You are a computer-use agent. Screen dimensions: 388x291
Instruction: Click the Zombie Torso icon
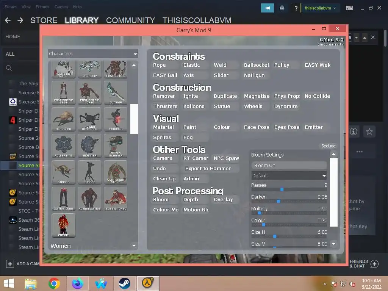116,199
